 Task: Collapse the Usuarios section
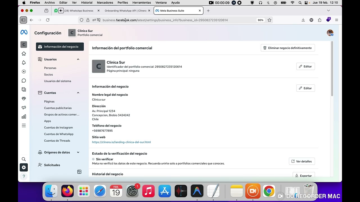click(x=78, y=59)
